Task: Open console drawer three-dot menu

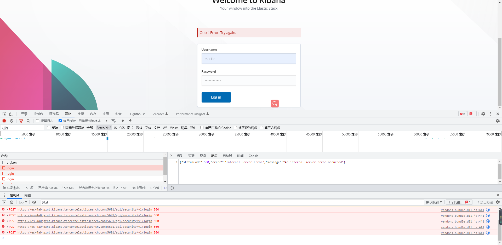Action: point(4,195)
